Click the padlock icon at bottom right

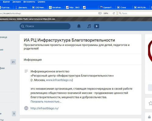149,117
